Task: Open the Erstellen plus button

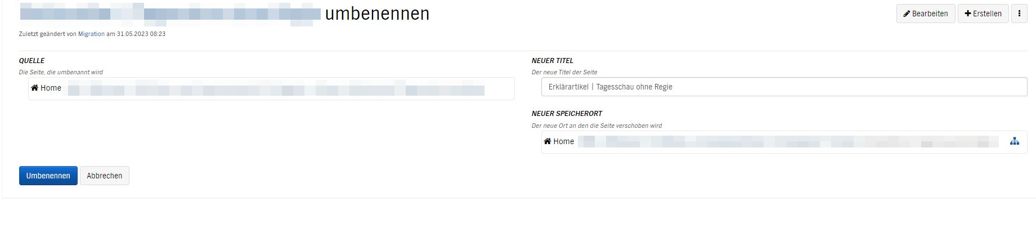Action: (x=983, y=14)
